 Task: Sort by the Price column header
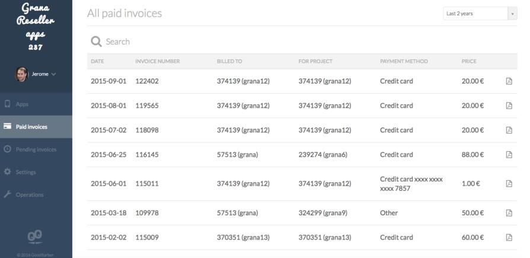pos(469,61)
